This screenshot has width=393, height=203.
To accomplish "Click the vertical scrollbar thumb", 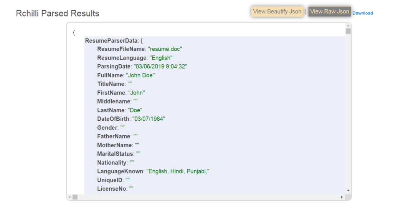I will click(348, 31).
